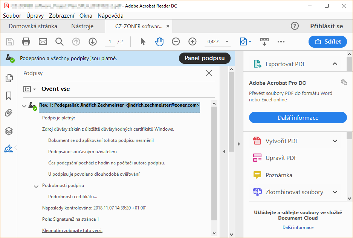Send file by email envelope icon
Image resolution: width=353 pixels, height=238 pixels.
pyautogui.click(x=43, y=42)
